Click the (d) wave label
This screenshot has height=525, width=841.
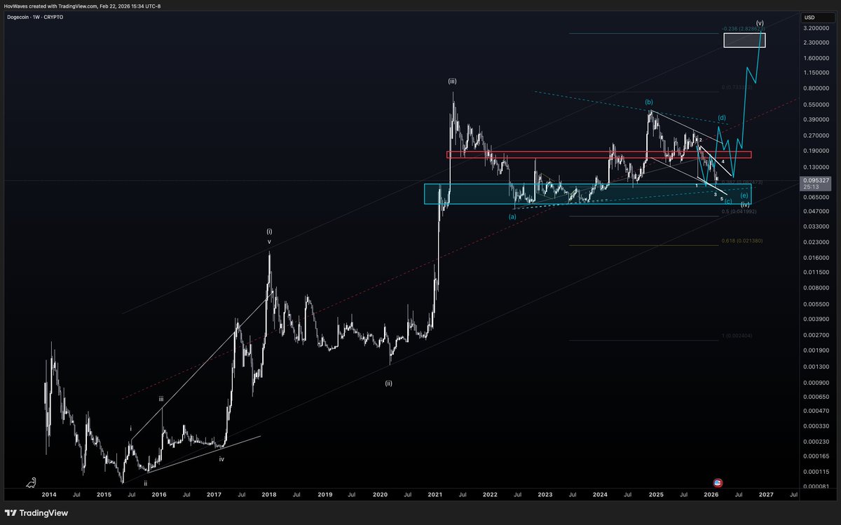click(722, 117)
